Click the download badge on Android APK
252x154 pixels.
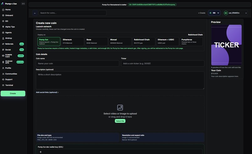20,62
